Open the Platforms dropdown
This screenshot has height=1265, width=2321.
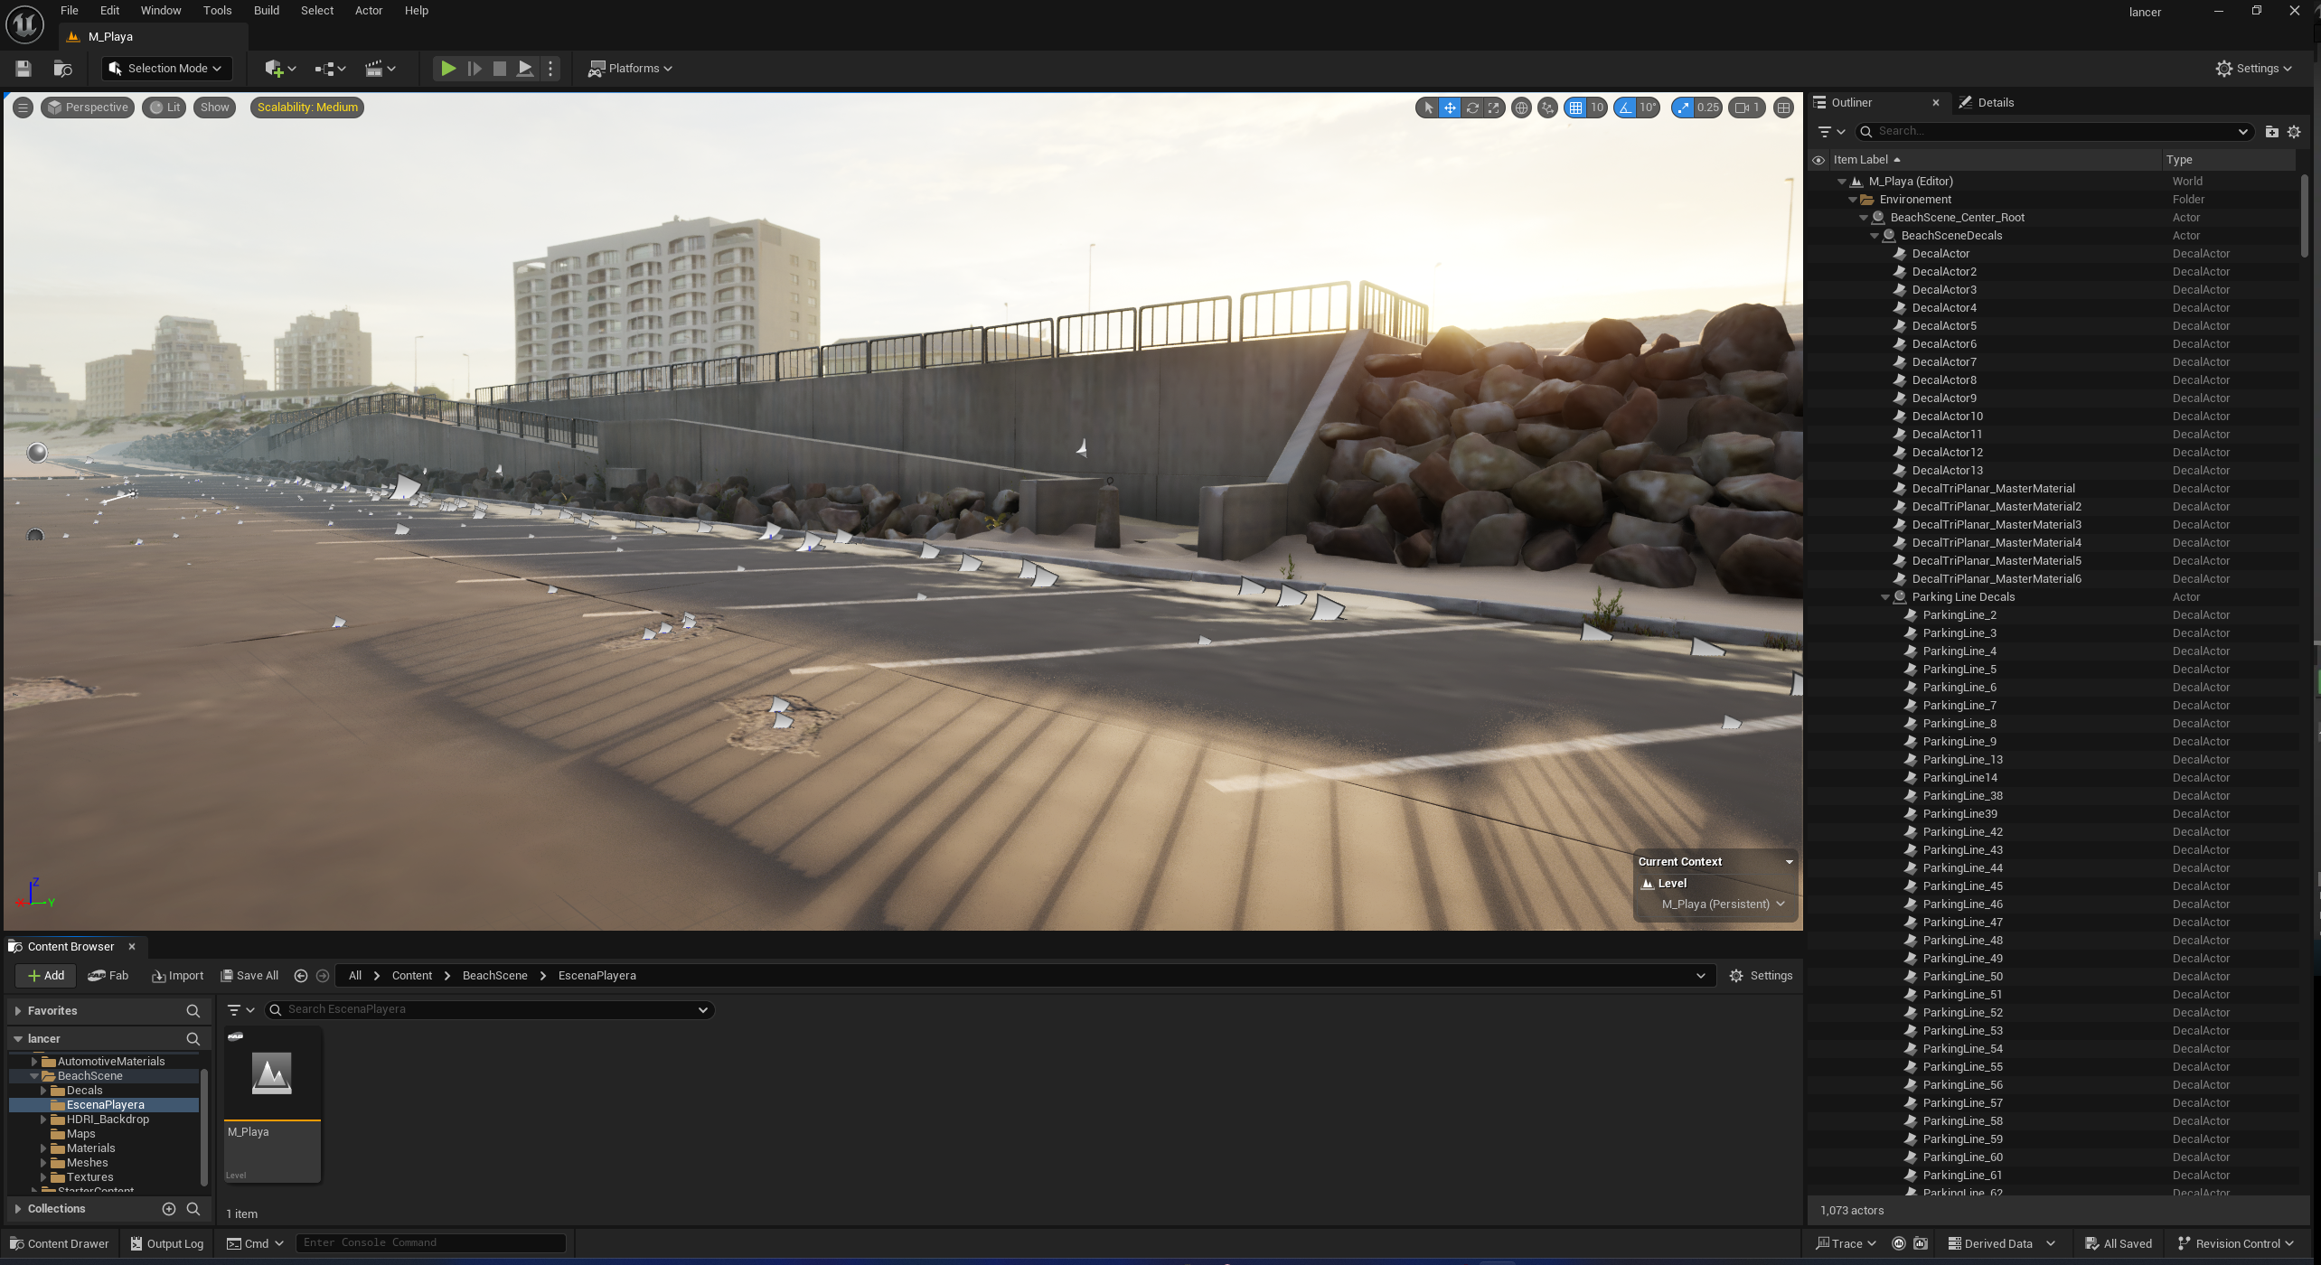[x=630, y=69]
